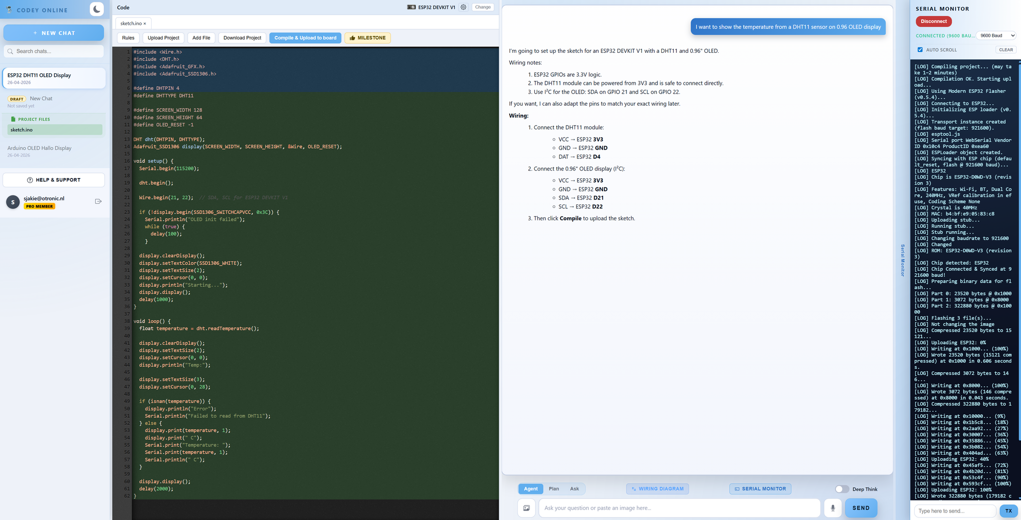
Task: Open the draft New Chat entry
Action: coord(54,102)
